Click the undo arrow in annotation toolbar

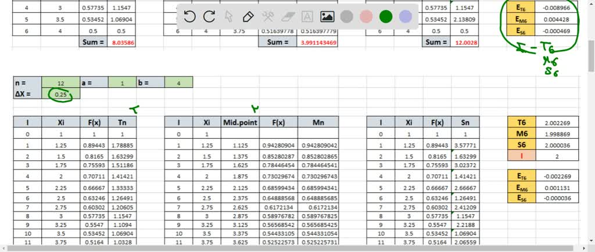[x=189, y=17]
